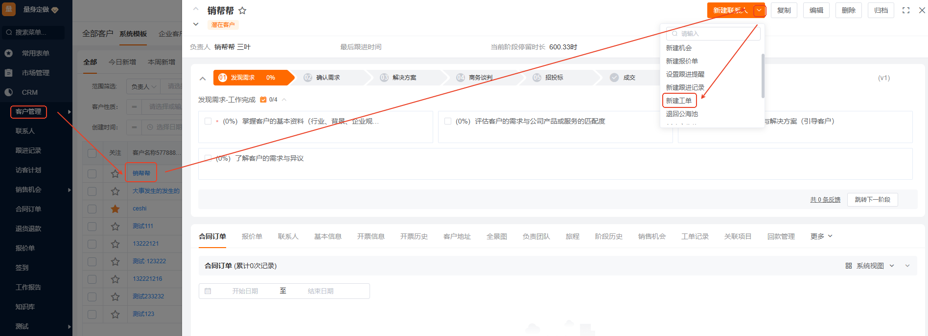Click the 解决方案 stage step
The image size is (928, 336).
[404, 78]
